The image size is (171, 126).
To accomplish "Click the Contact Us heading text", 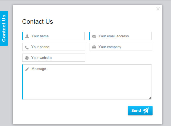I will coord(37,22).
